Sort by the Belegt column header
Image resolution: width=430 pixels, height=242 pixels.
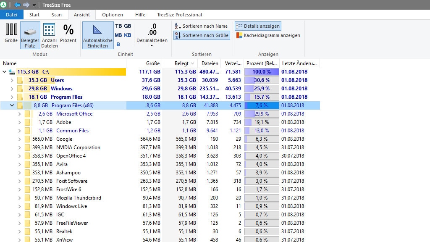pyautogui.click(x=182, y=63)
